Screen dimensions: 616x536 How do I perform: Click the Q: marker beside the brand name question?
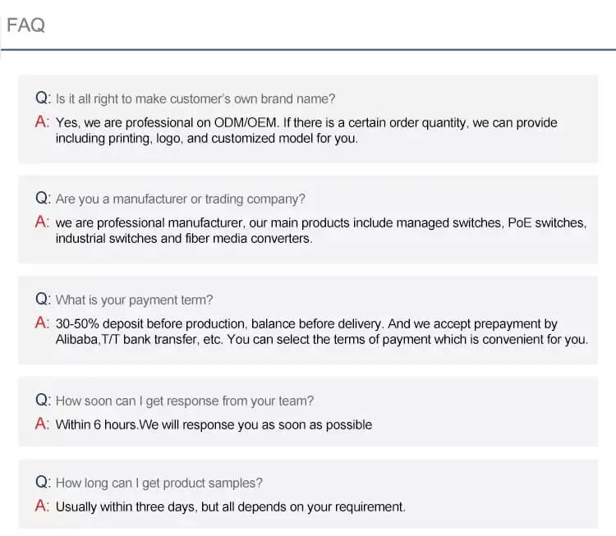point(43,98)
